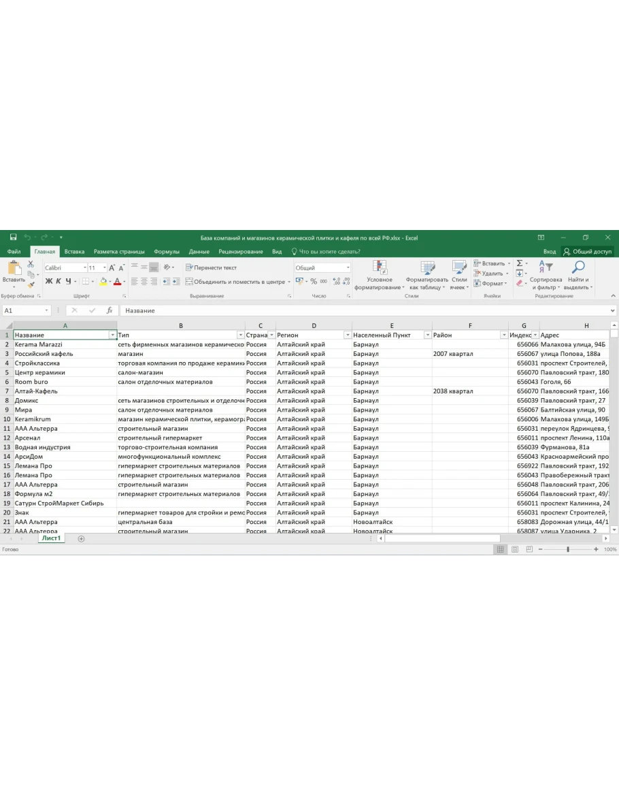
Task: Increase font size with large A icon
Action: [x=112, y=267]
